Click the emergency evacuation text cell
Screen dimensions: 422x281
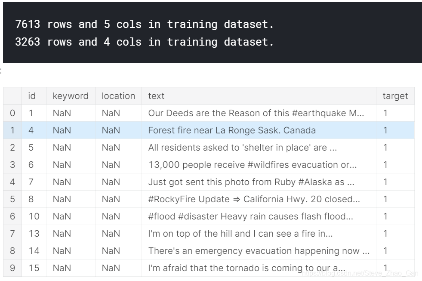(259, 251)
